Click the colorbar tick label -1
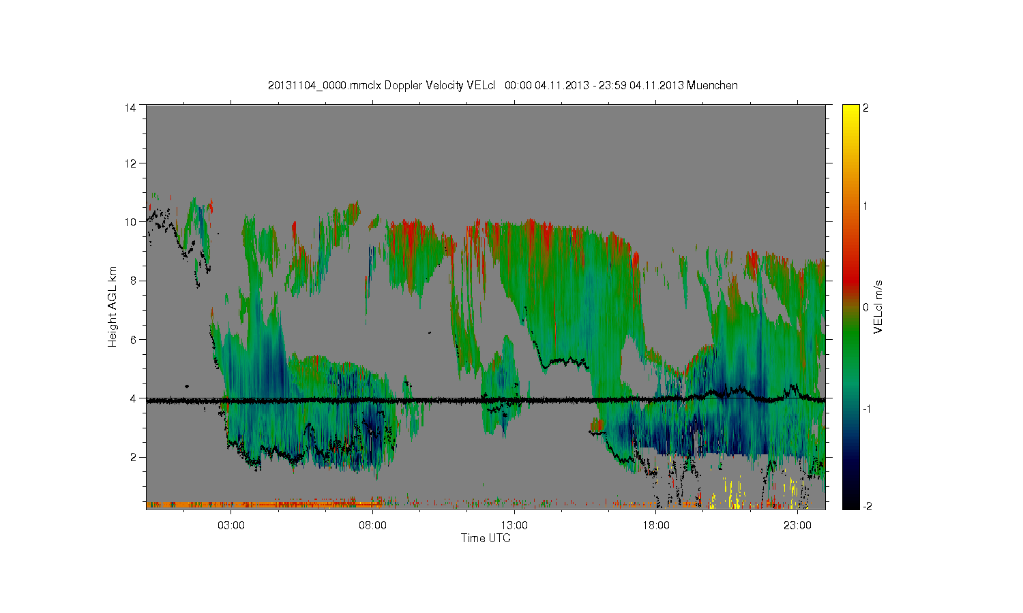 [x=867, y=409]
